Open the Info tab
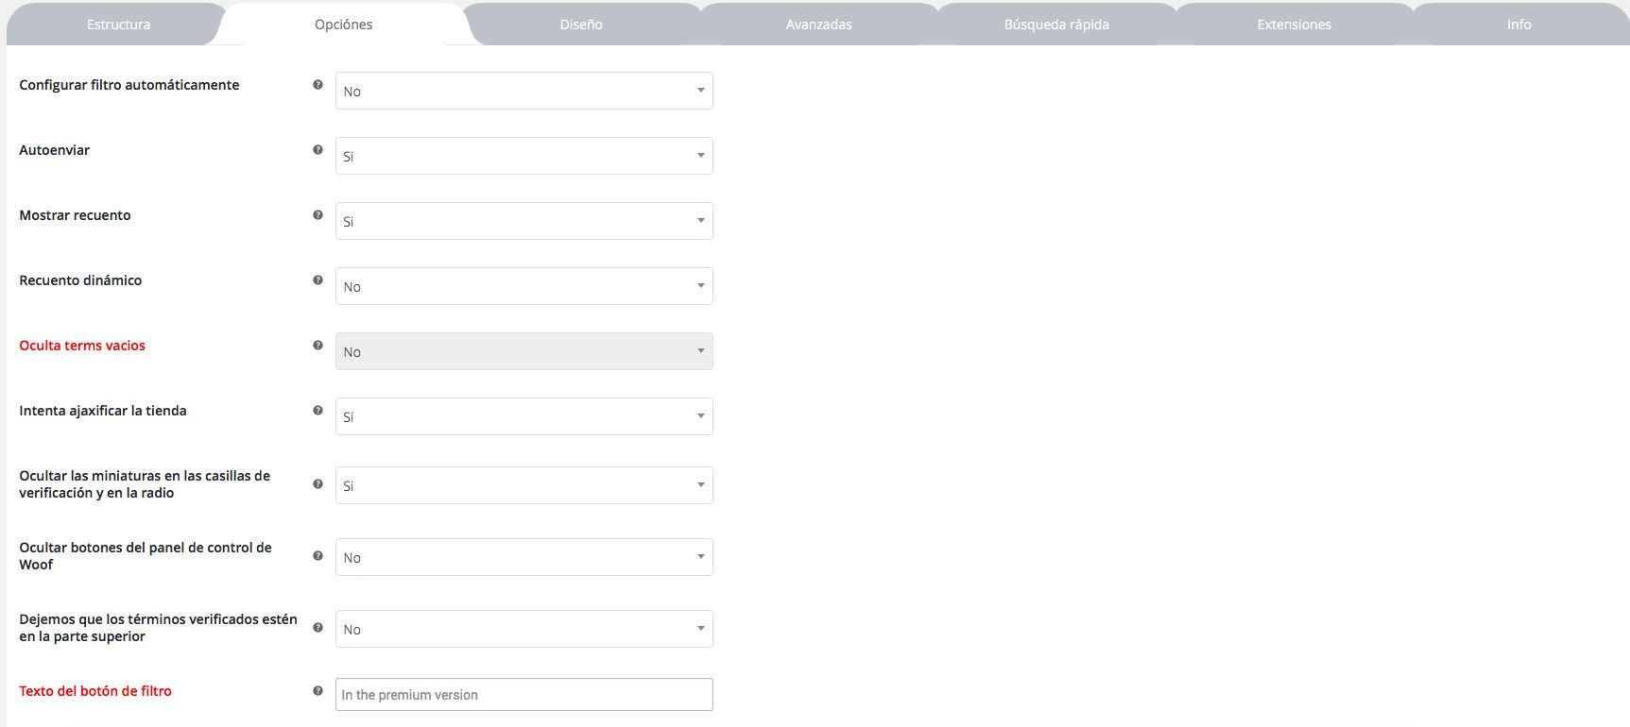 pos(1519,25)
